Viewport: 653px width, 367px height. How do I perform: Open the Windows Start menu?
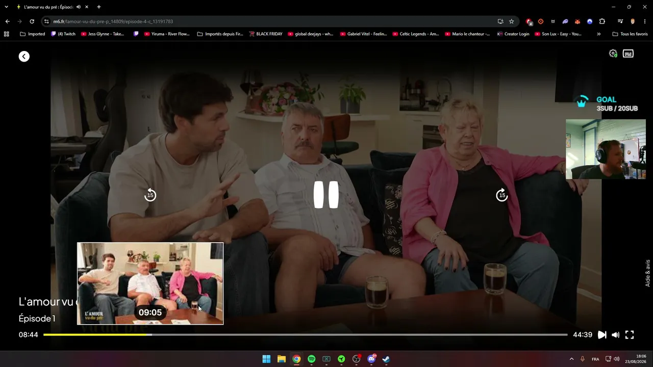(266, 359)
